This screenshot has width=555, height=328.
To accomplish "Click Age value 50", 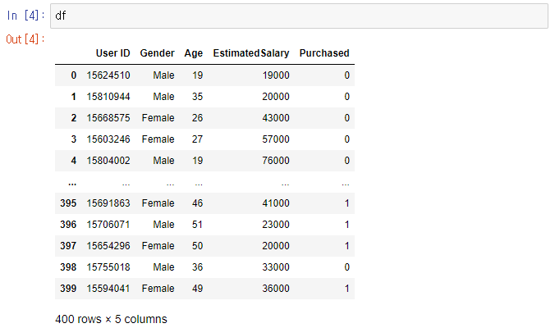I will click(197, 246).
